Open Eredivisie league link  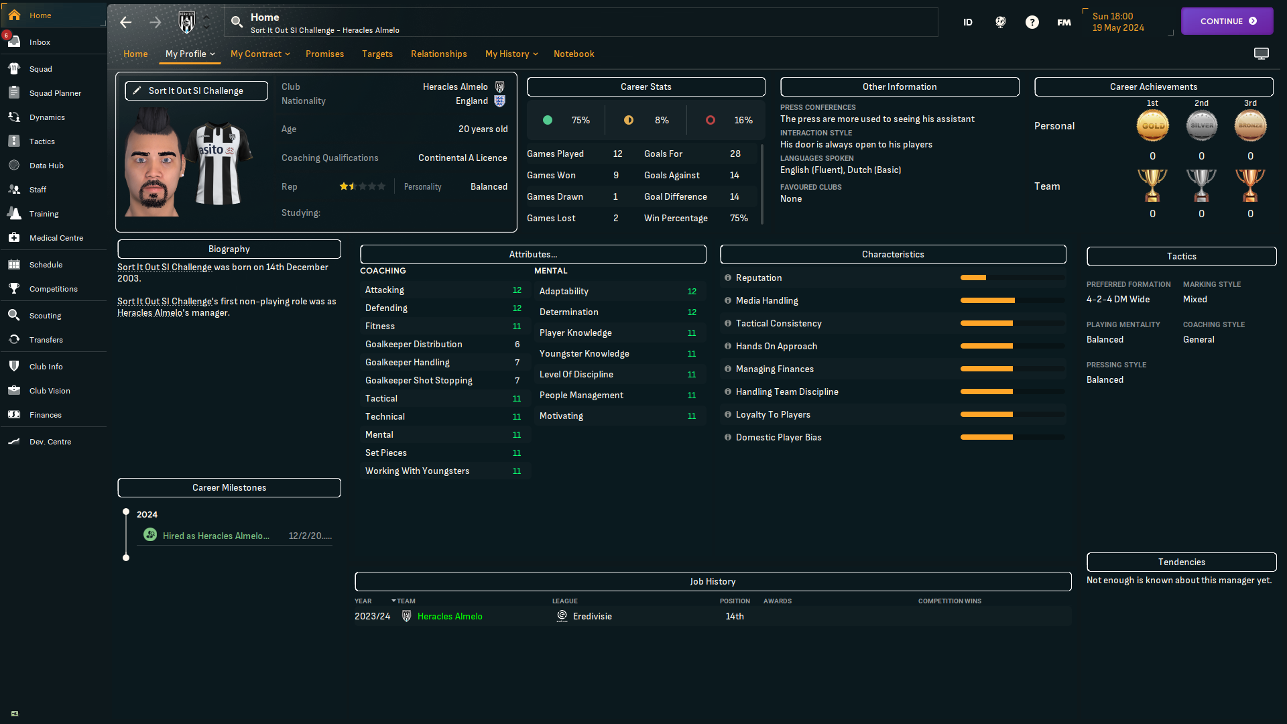[x=593, y=616]
